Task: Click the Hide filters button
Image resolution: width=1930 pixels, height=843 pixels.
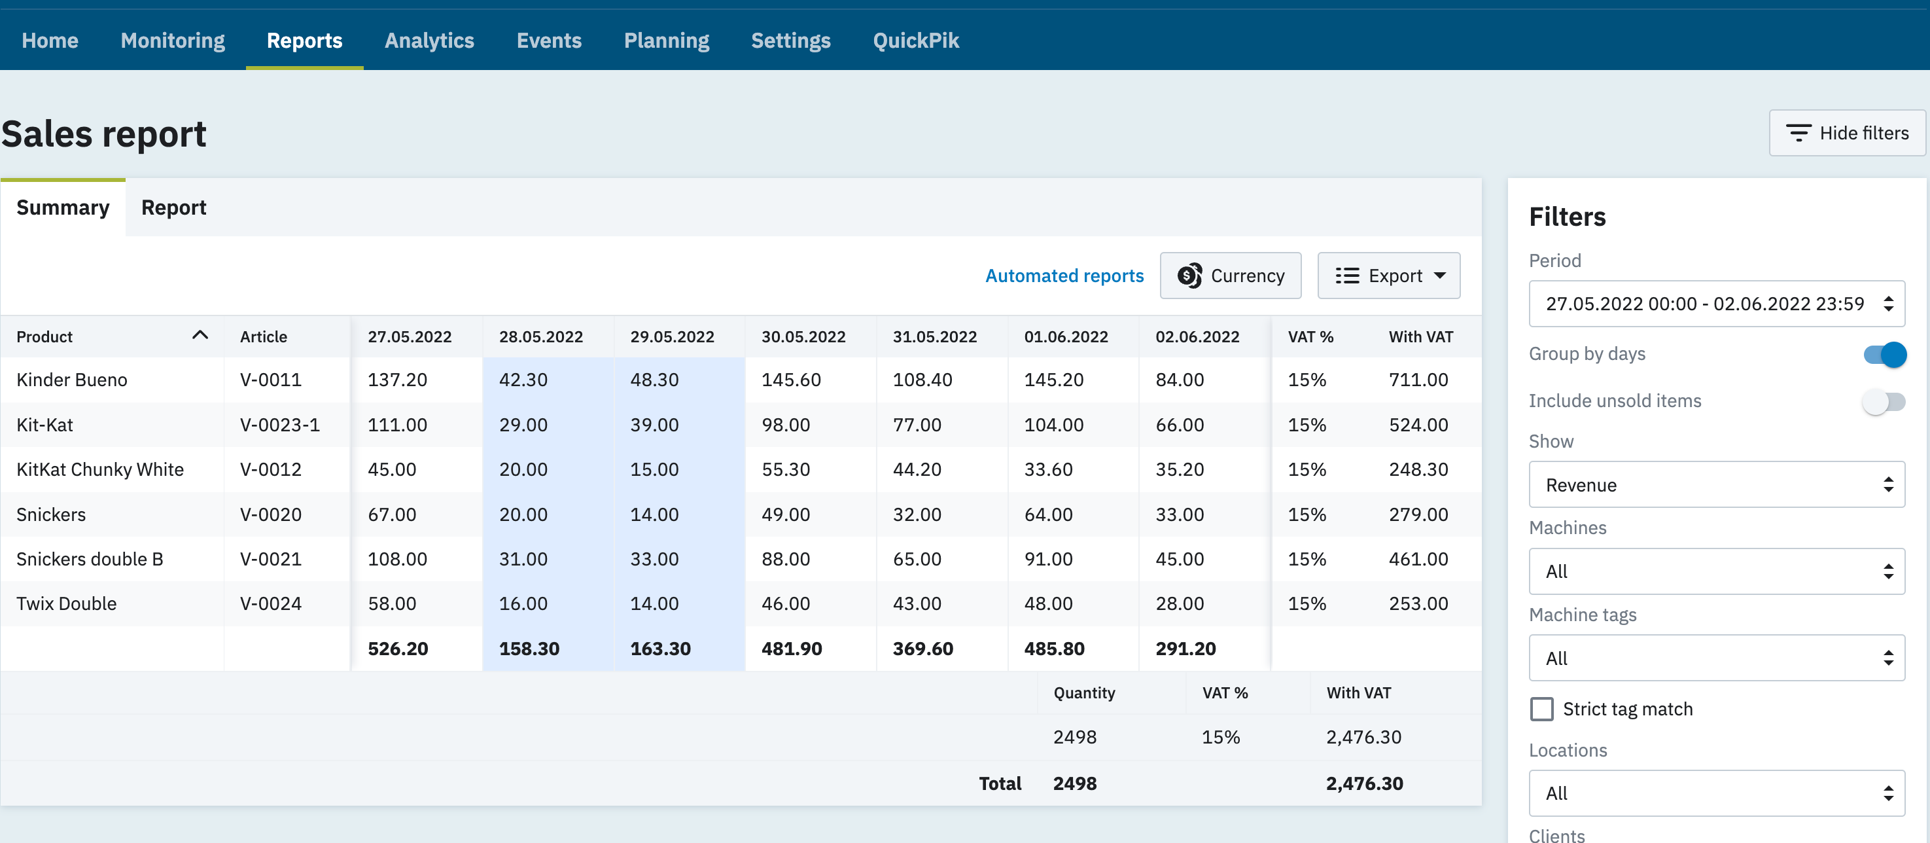Action: (1846, 133)
